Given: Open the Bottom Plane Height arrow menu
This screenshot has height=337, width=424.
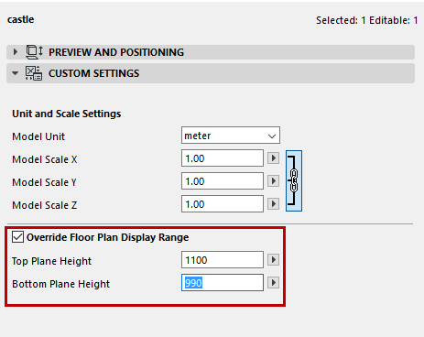Looking at the screenshot, I should pyautogui.click(x=273, y=283).
